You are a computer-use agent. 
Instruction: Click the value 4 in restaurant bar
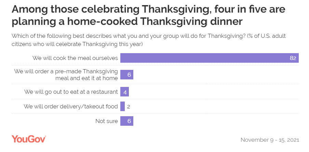click(125, 92)
